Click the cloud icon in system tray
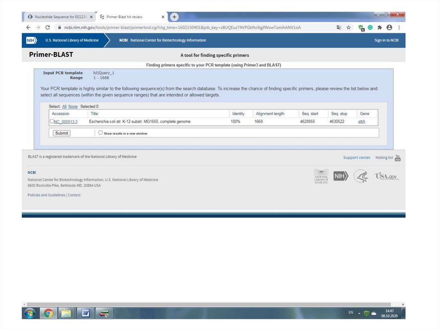The width and height of the screenshot is (440, 330). pyautogui.click(x=374, y=313)
